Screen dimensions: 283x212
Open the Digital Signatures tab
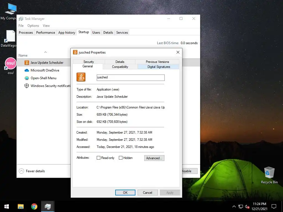tap(159, 67)
